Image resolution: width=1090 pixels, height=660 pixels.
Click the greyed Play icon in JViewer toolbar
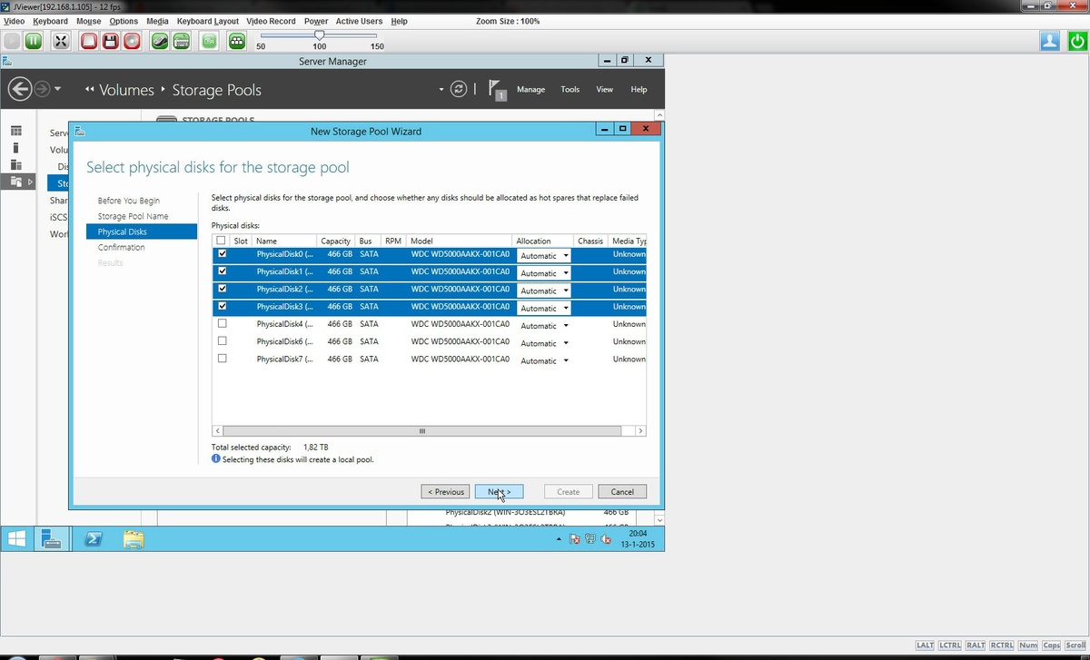coord(12,40)
